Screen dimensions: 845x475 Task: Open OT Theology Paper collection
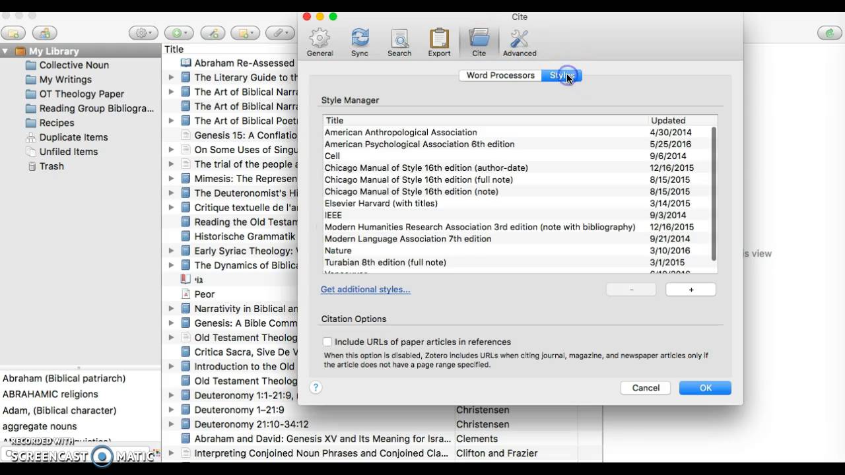click(81, 94)
